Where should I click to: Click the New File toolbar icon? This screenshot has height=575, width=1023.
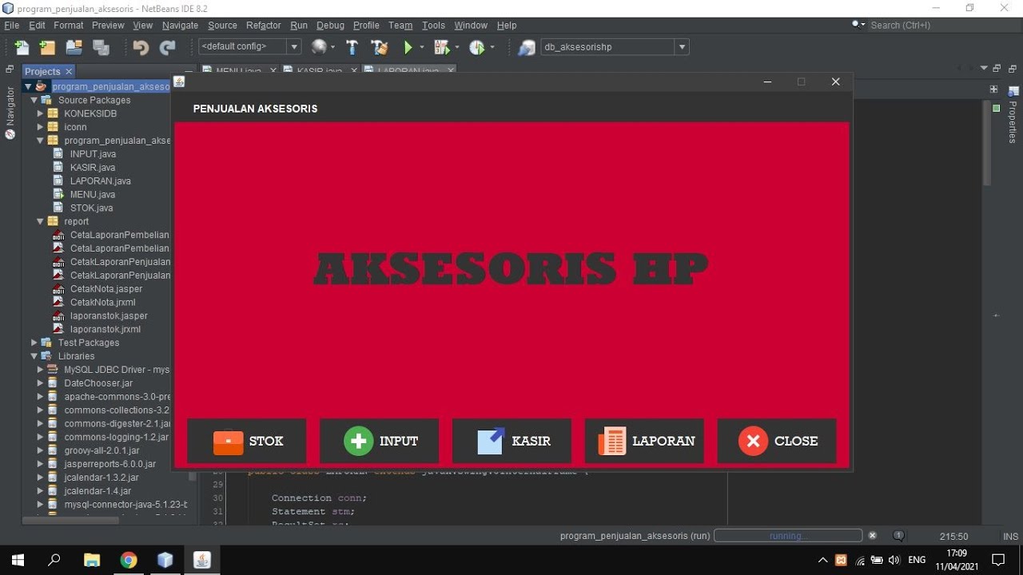click(22, 47)
